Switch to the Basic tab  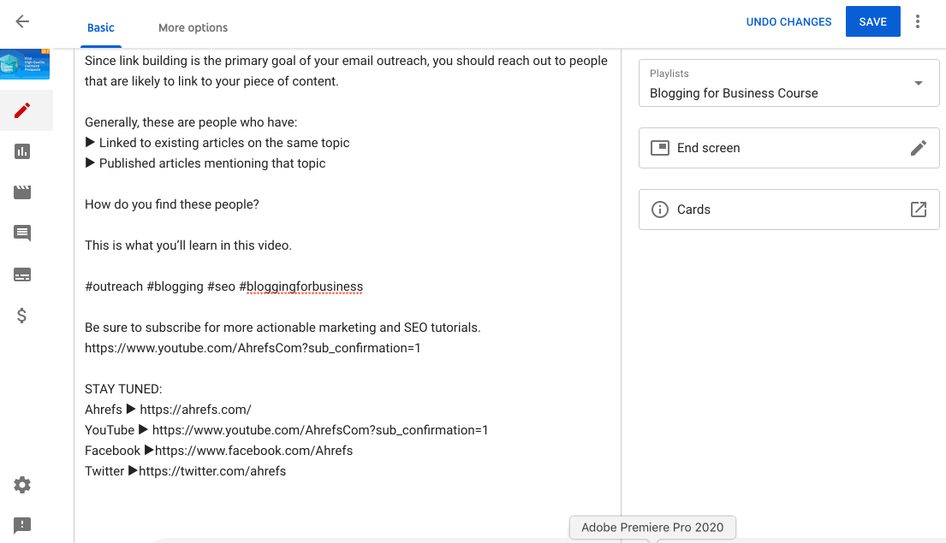pyautogui.click(x=100, y=27)
